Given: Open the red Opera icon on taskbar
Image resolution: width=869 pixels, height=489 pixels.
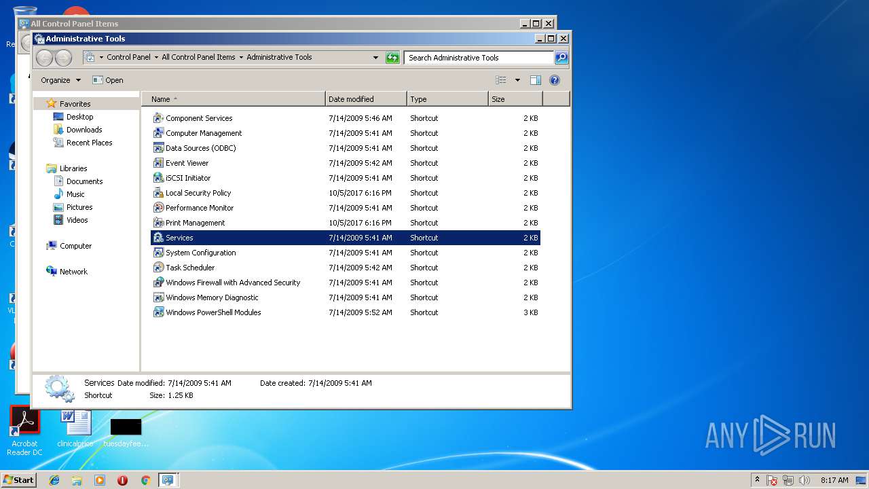Looking at the screenshot, I should [x=122, y=480].
